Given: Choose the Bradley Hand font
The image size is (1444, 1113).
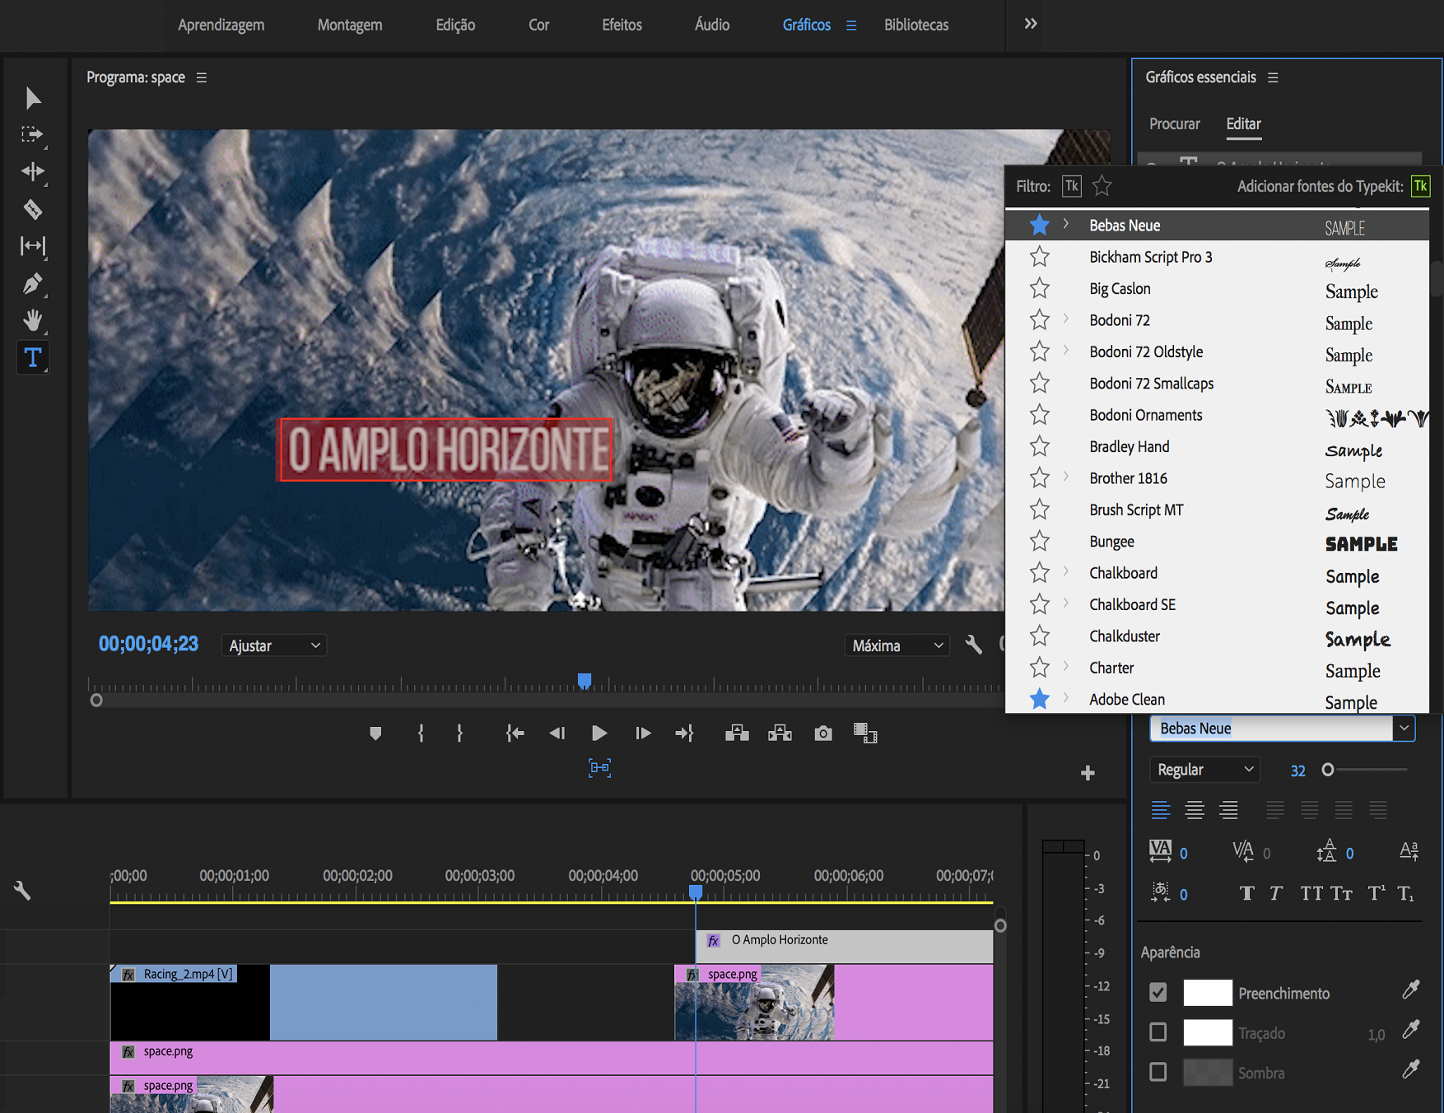Looking at the screenshot, I should [1129, 447].
